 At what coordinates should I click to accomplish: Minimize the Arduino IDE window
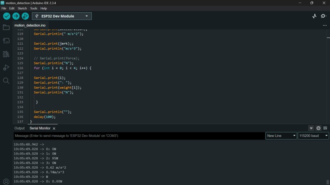pos(300,3)
